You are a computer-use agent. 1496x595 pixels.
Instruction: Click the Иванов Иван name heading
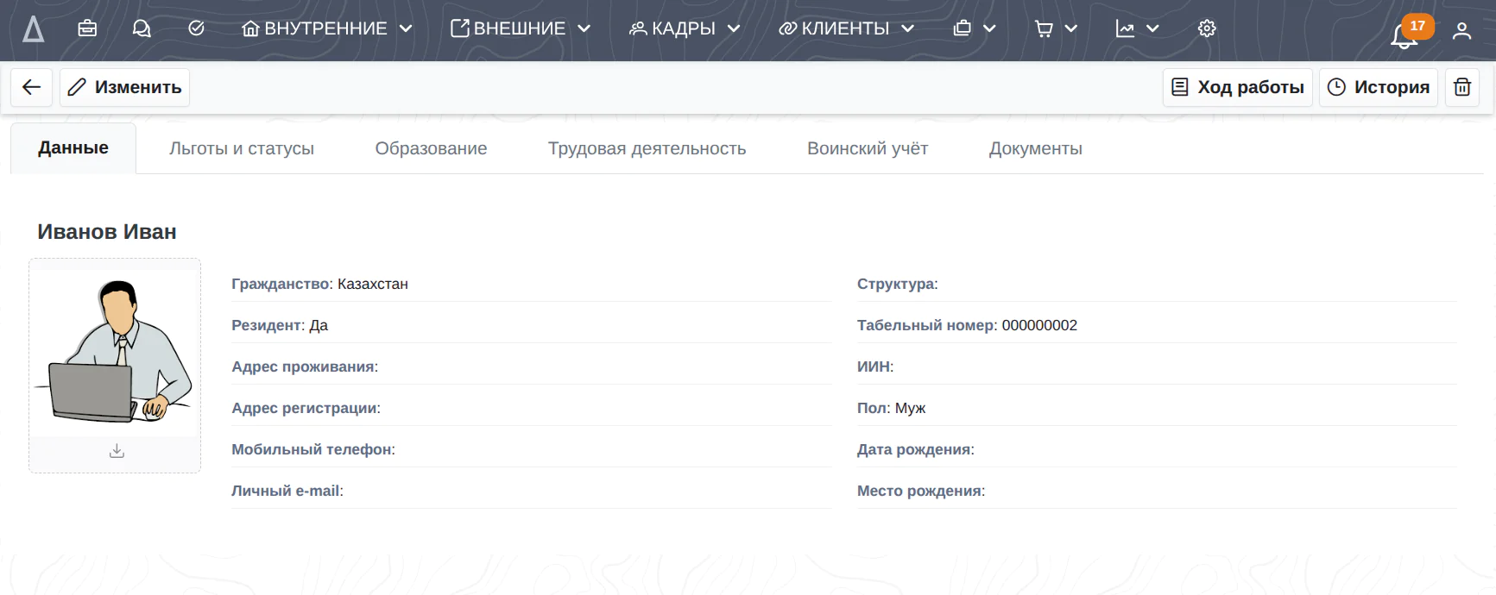click(x=107, y=232)
